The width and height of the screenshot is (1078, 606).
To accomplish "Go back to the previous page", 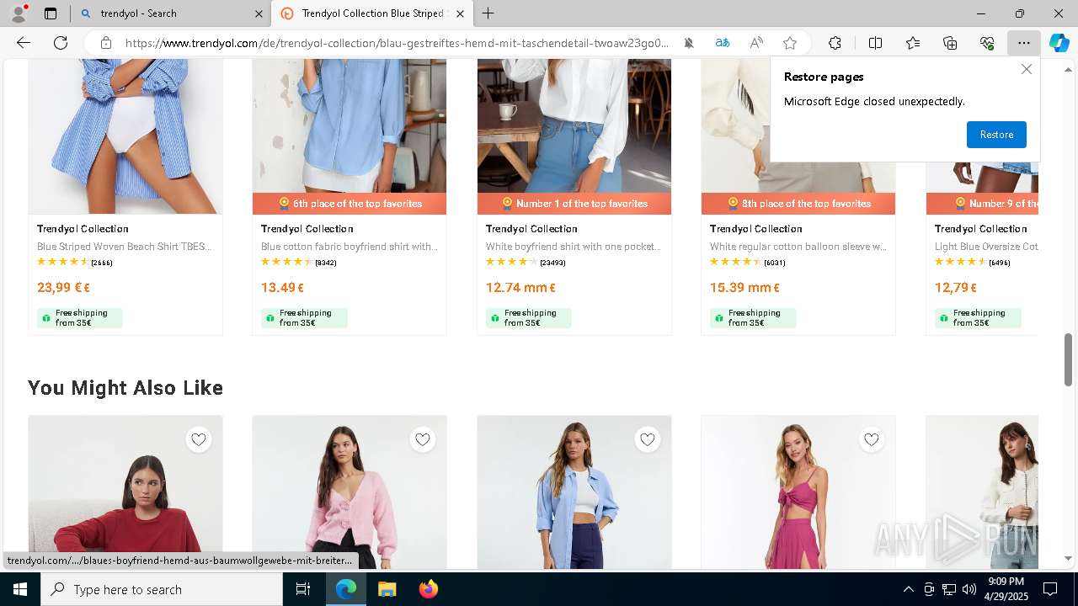I will (x=24, y=43).
